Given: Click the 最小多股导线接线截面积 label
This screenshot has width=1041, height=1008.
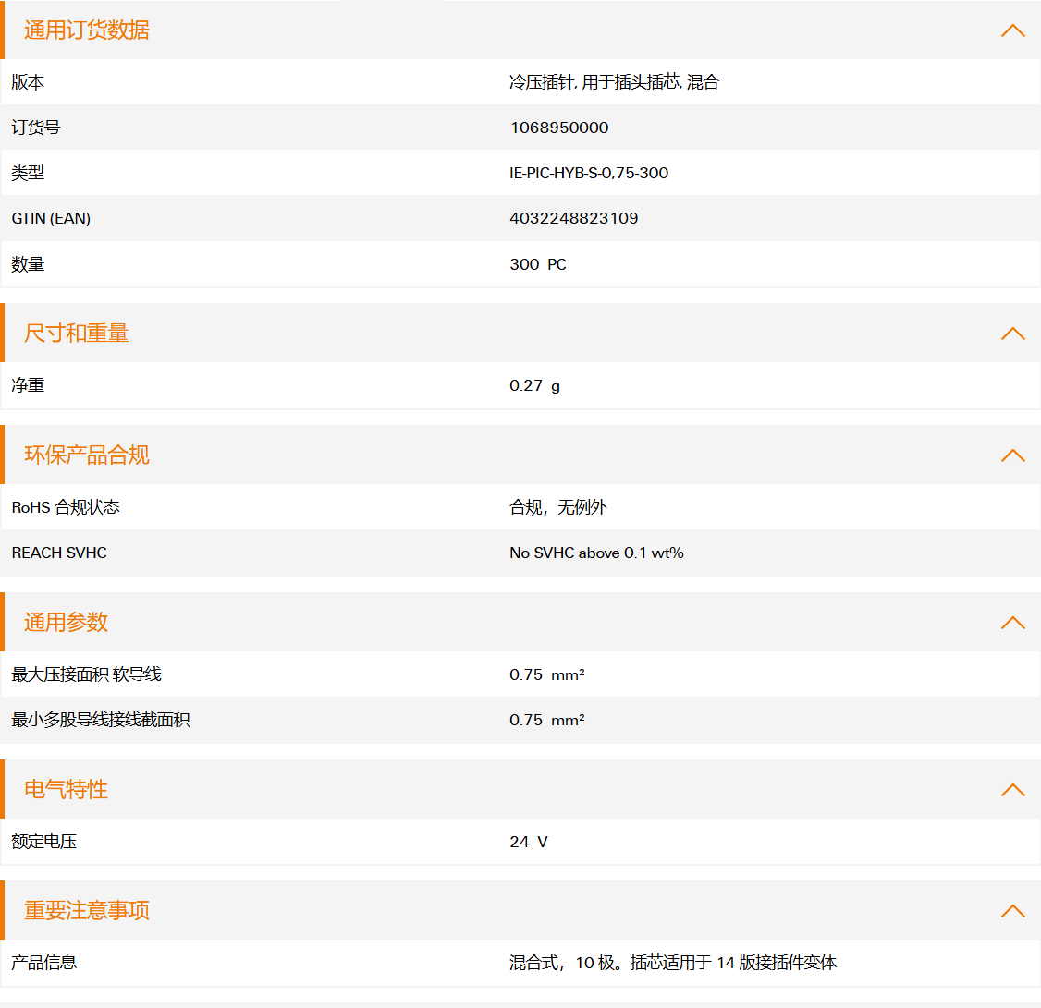Looking at the screenshot, I should pyautogui.click(x=101, y=720).
